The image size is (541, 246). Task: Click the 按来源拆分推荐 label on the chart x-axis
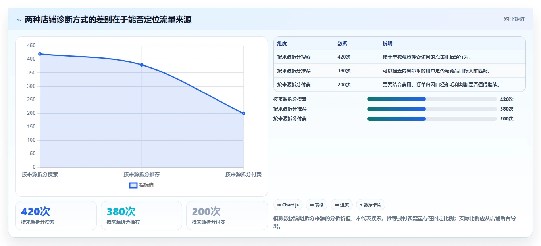pyautogui.click(x=142, y=174)
